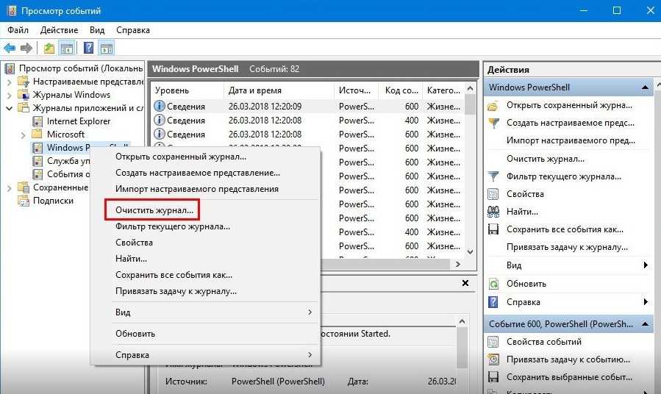Click the folder icon beside Открыть сохраненный журнал in Действия
Screen dimensions: 661x394
pyautogui.click(x=494, y=105)
